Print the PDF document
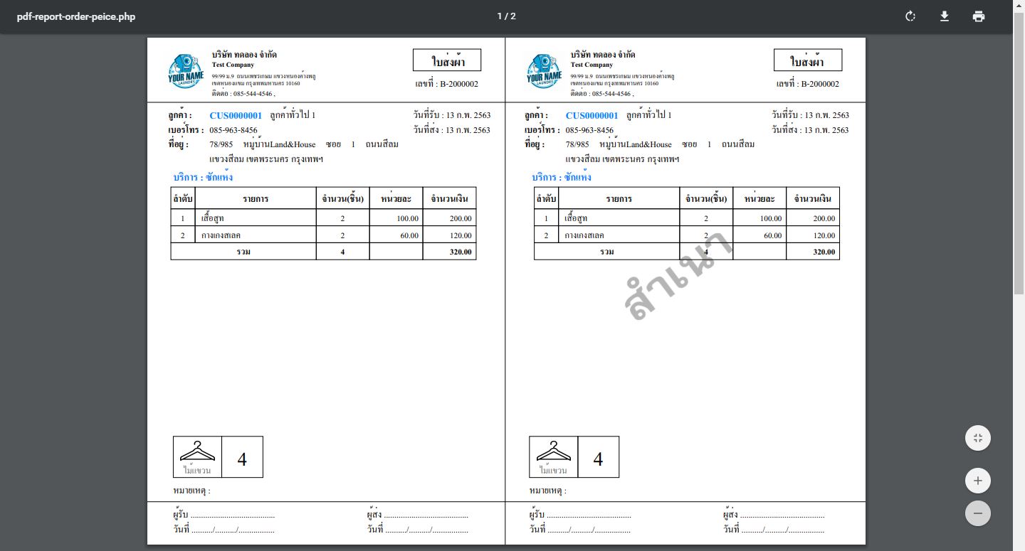Image resolution: width=1025 pixels, height=551 pixels. (979, 16)
